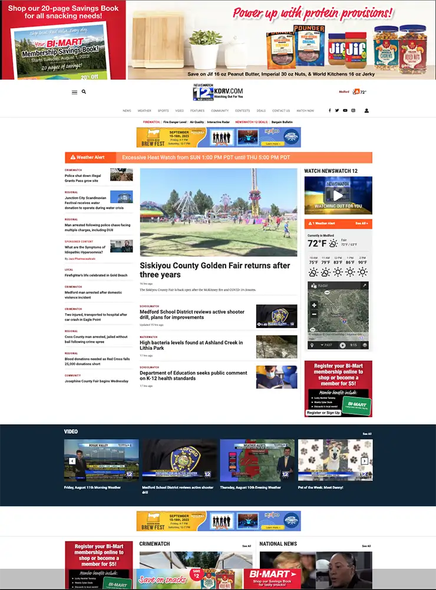Open the Contests menu item
The image size is (436, 590).
tap(242, 111)
